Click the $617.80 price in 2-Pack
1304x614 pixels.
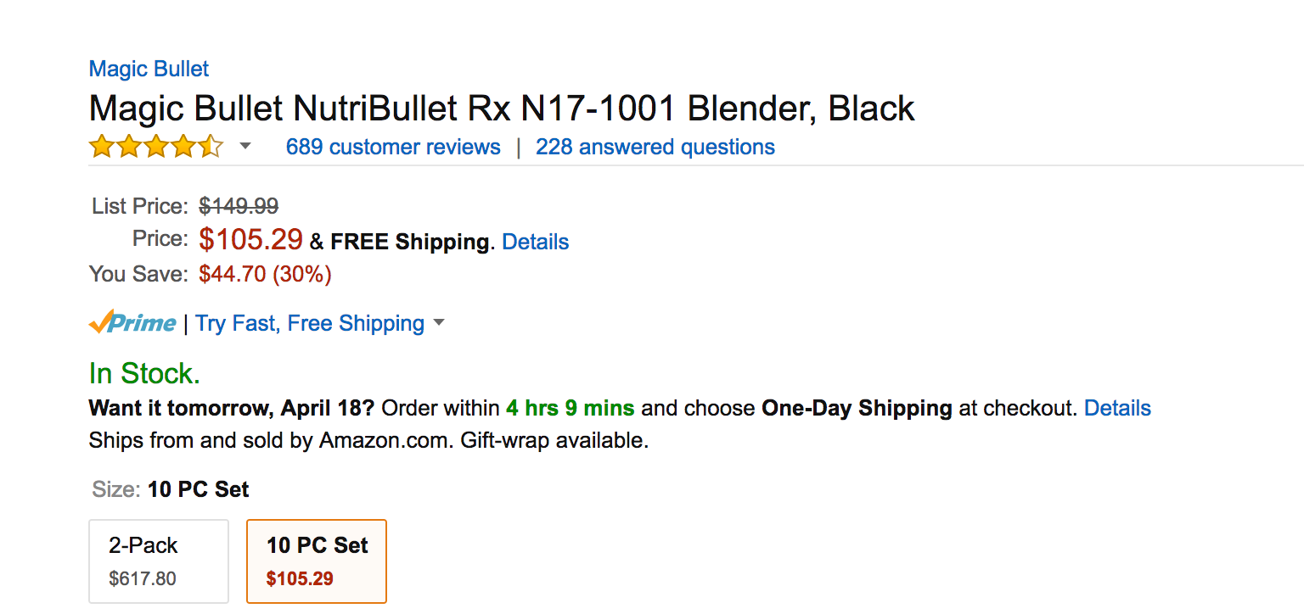143,579
